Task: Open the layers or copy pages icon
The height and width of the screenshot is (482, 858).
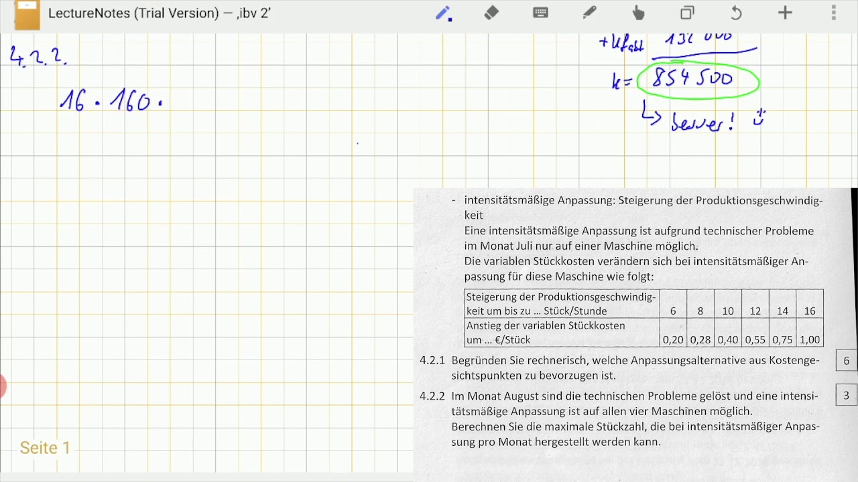Action: point(687,13)
